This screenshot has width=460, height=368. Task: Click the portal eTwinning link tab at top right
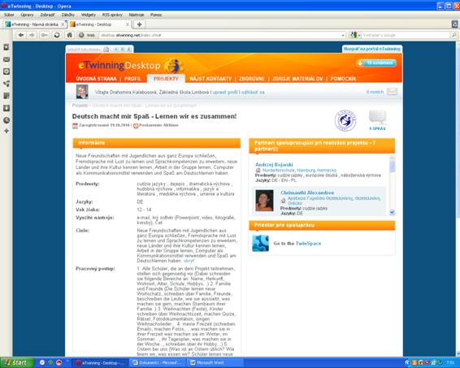tap(372, 49)
